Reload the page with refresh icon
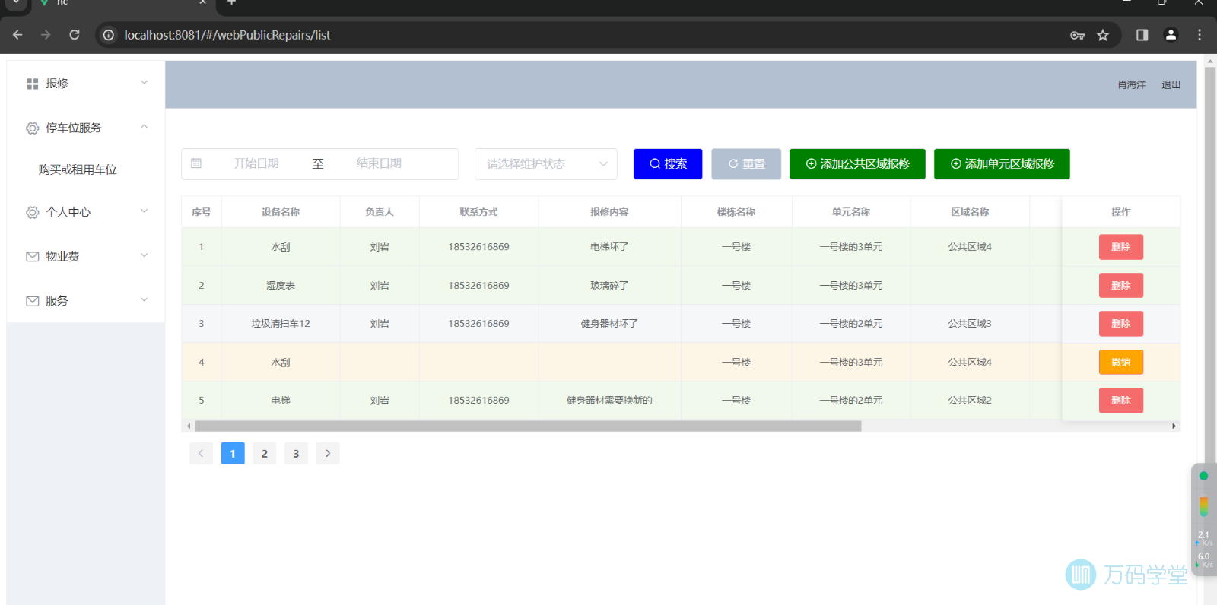The height and width of the screenshot is (605, 1217). (x=75, y=35)
